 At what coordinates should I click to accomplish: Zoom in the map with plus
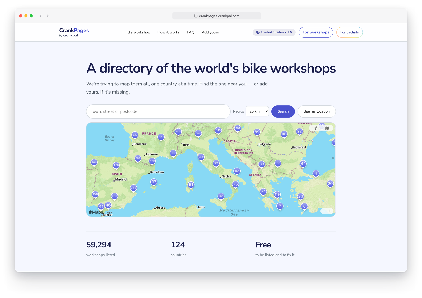click(330, 211)
